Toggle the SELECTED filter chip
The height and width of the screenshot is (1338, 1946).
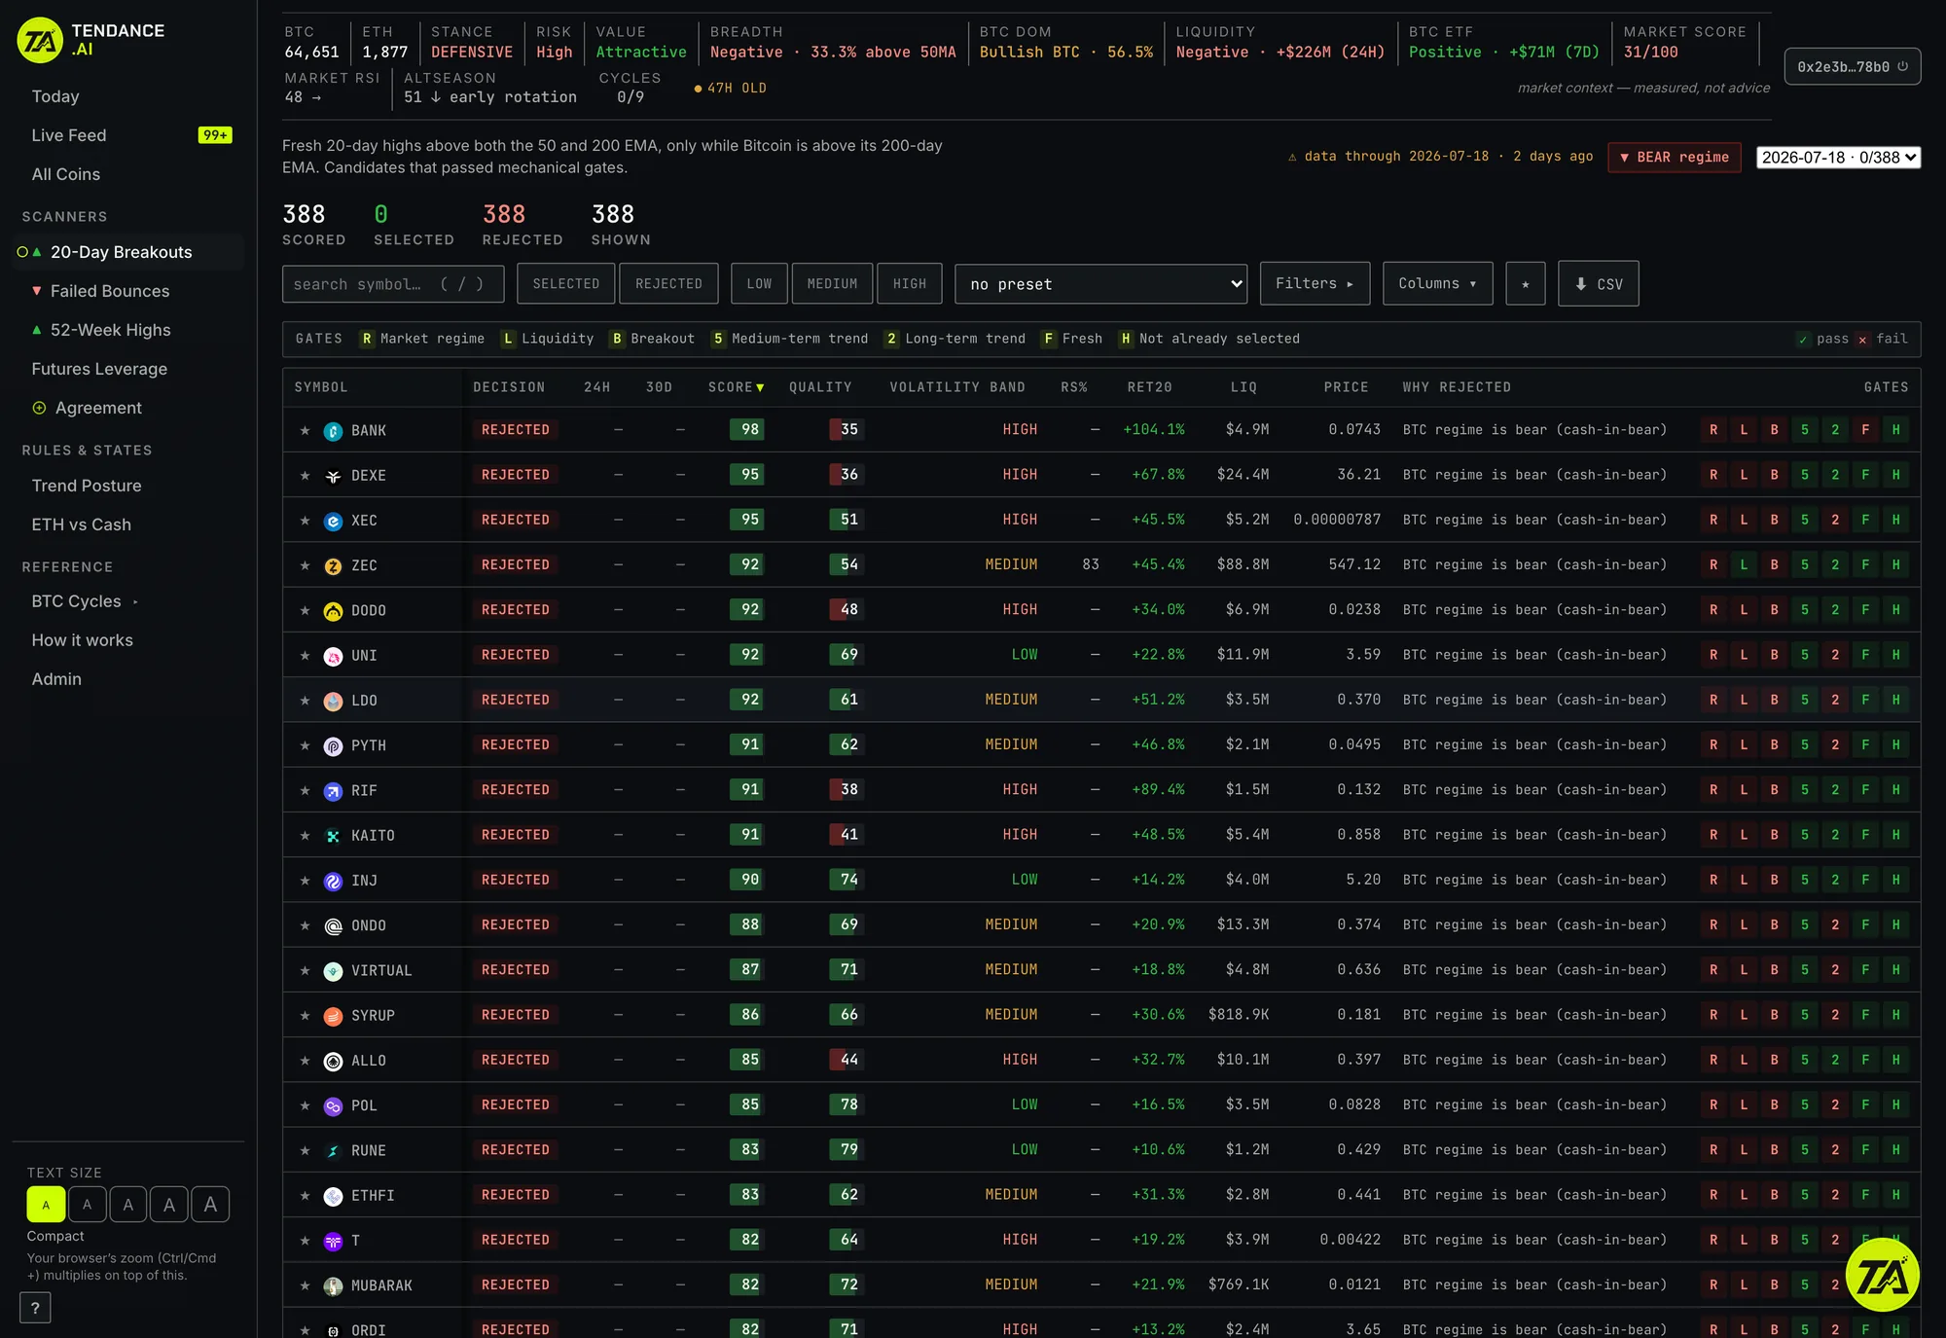pos(566,284)
